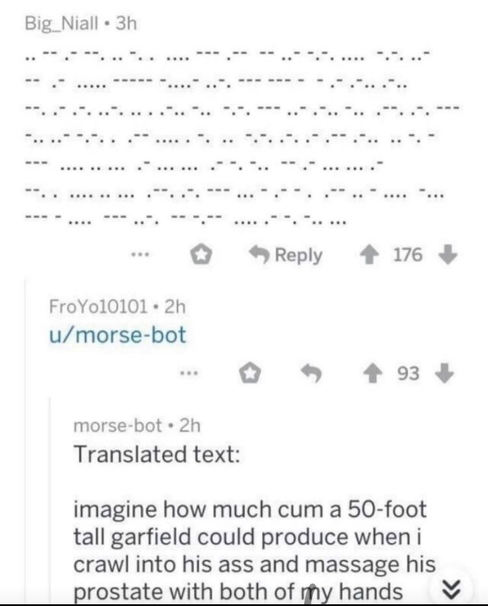
Task: Downvote Big_Niall's Morse code comment
Action: click(448, 255)
